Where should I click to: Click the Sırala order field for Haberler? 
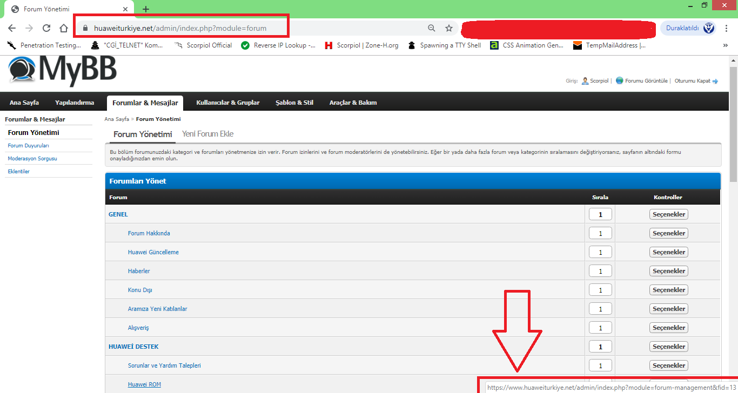(600, 271)
